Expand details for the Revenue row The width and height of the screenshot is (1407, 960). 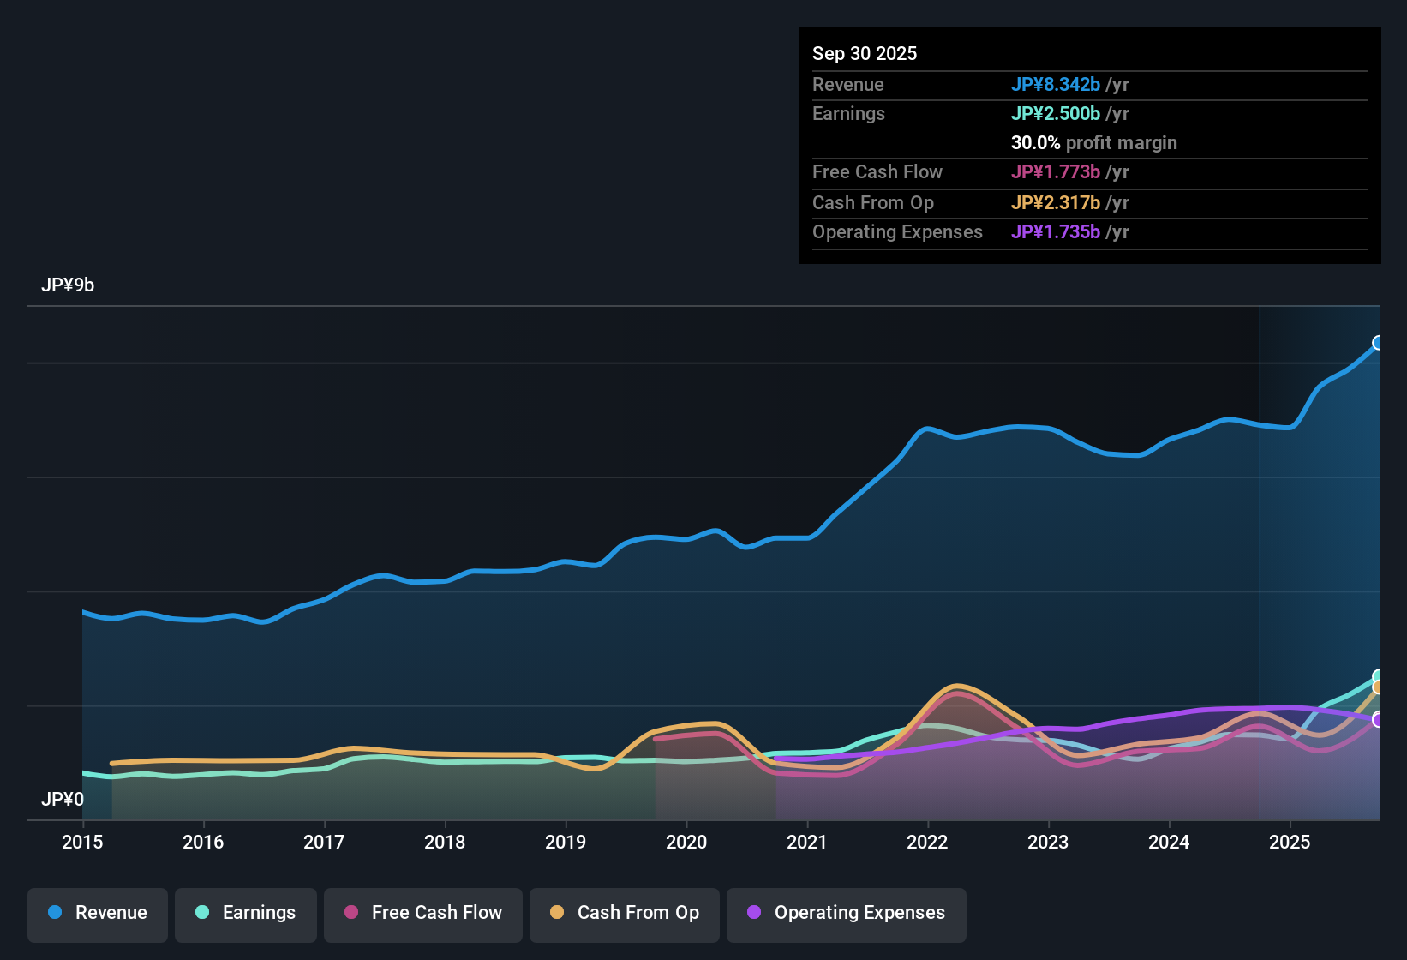coord(848,84)
